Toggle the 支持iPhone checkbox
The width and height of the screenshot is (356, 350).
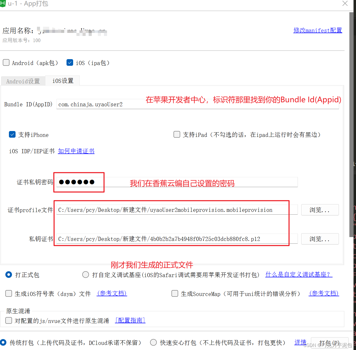[x=12, y=134]
